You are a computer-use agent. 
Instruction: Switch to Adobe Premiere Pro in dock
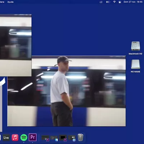33,138
